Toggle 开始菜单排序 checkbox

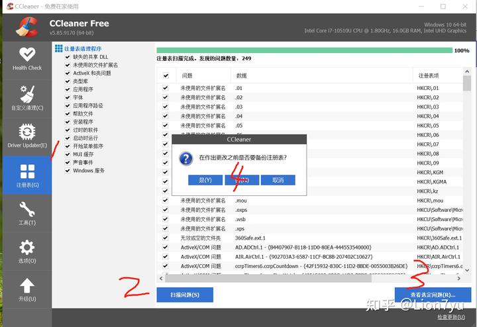tap(68, 146)
